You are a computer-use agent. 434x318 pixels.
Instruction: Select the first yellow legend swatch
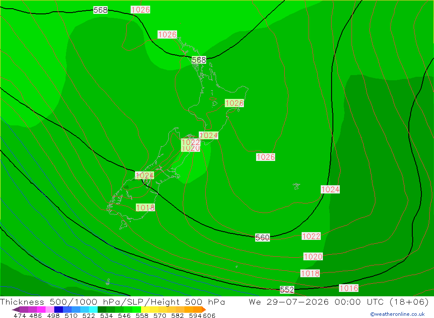coord(145,309)
